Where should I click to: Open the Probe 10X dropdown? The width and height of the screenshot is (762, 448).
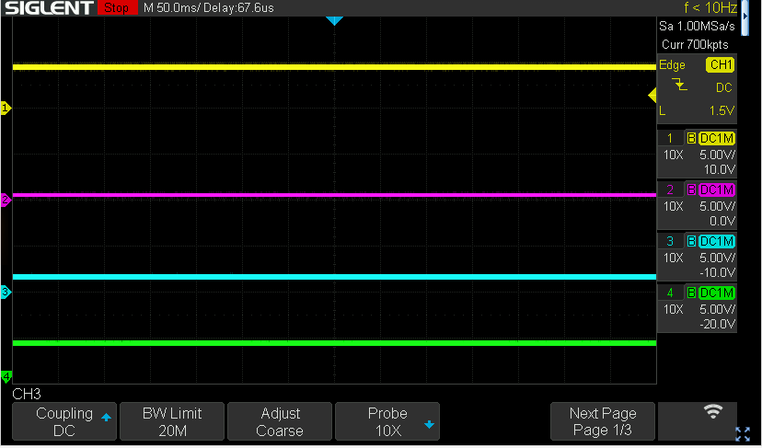387,421
